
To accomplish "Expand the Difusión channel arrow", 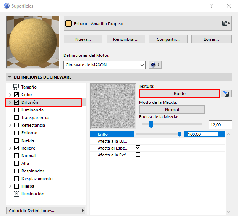I will (10, 102).
